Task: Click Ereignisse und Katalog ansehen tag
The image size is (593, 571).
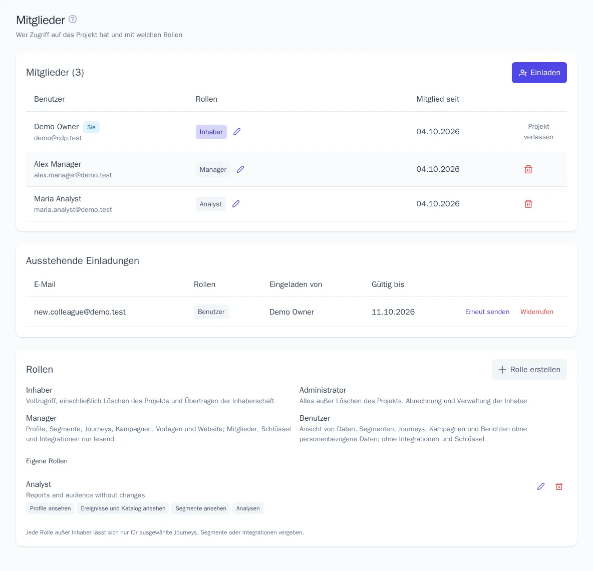Action: (123, 508)
